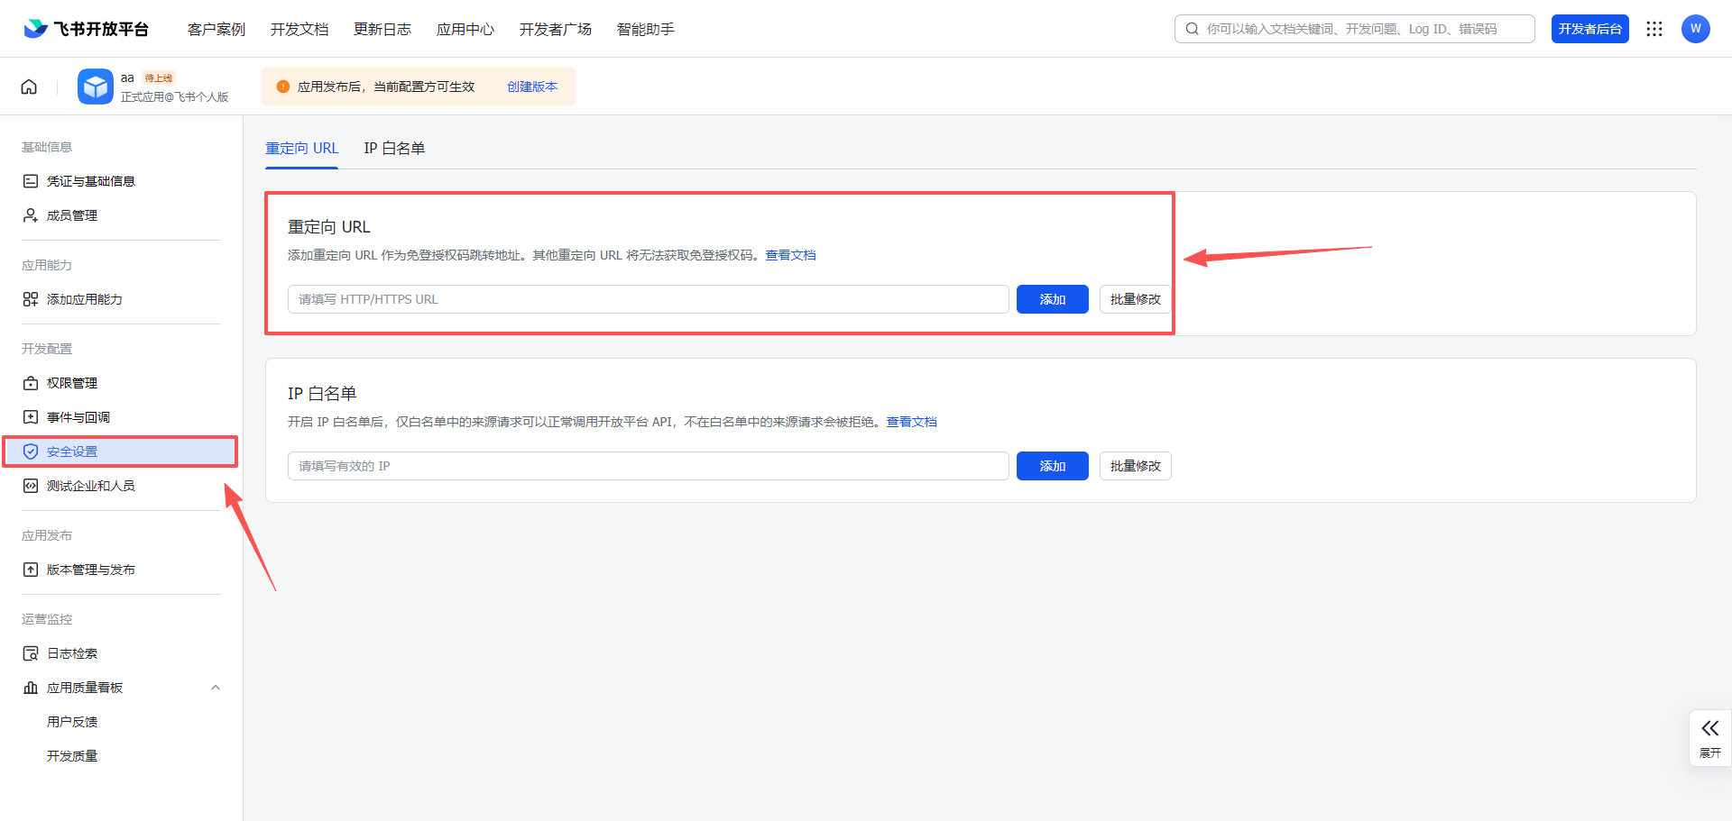
Task: Open 日志检索 in the sidebar
Action: point(72,653)
